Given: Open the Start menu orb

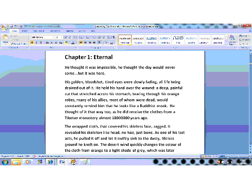Looking at the screenshot, I should coord(5,162).
